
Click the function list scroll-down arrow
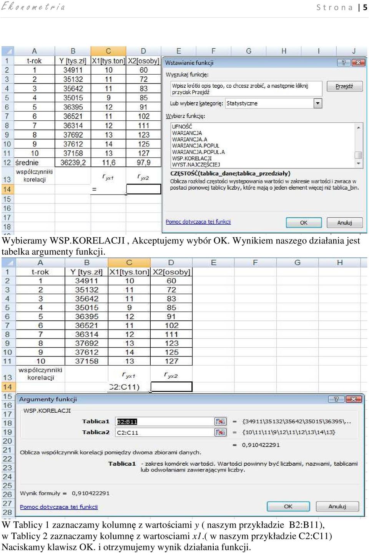pyautogui.click(x=358, y=164)
